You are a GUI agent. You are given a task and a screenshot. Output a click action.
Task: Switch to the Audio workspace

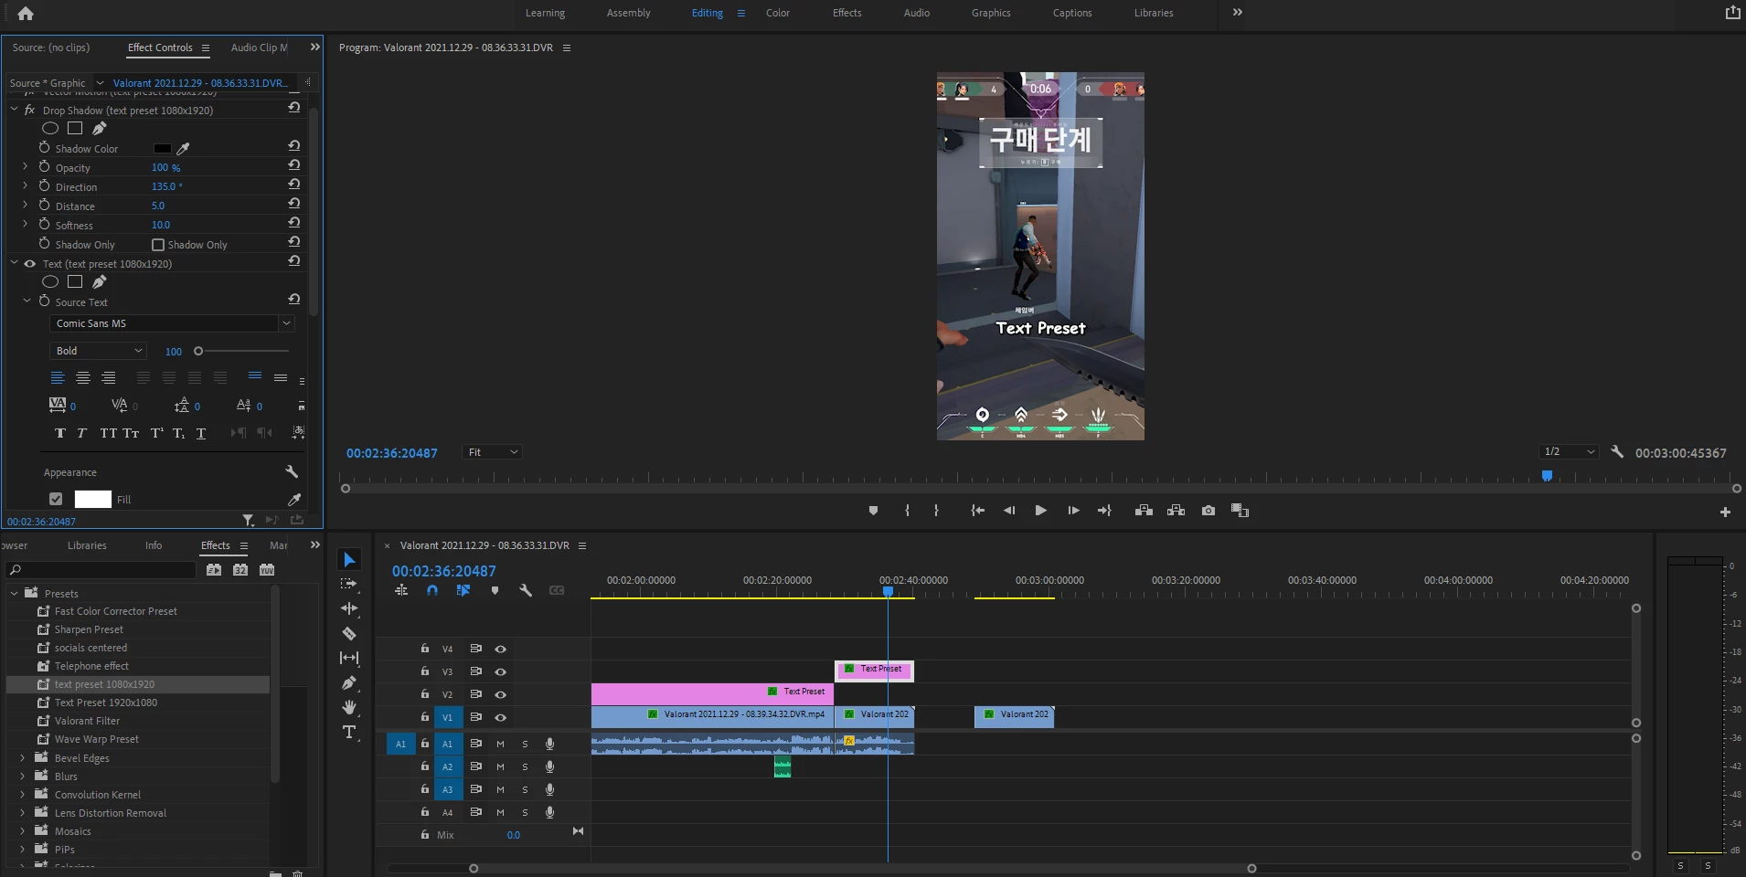click(x=917, y=13)
